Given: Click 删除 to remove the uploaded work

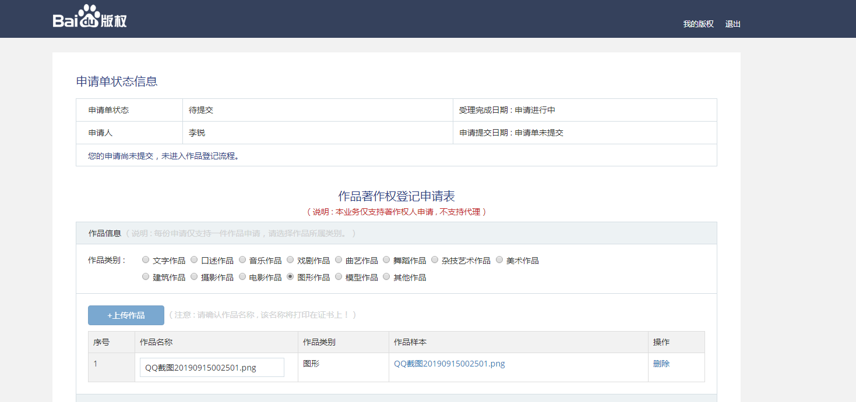Looking at the screenshot, I should click(x=661, y=363).
